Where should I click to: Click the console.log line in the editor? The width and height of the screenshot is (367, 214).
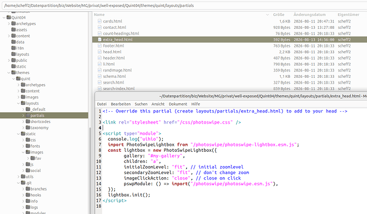pyautogui.click(x=136, y=139)
